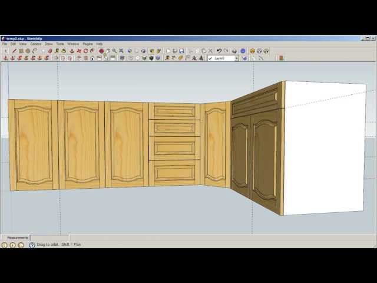This screenshot has width=377, height=283.
Task: Click the white cabinet side panel
Action: (x=325, y=148)
